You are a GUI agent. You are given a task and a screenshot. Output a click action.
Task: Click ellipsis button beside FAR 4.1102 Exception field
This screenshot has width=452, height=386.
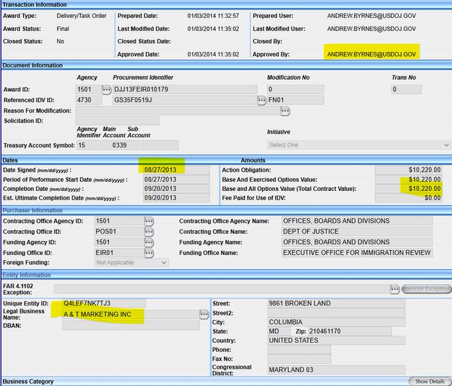pos(395,289)
